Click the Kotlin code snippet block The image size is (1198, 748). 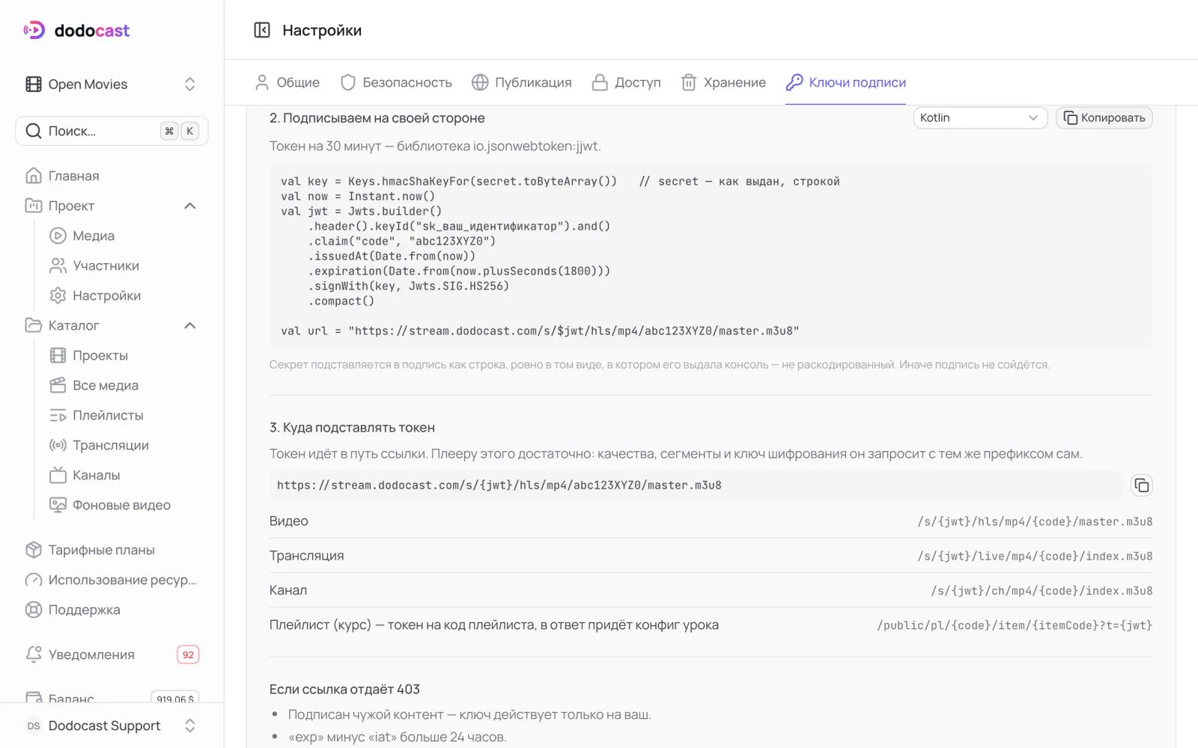click(x=711, y=256)
